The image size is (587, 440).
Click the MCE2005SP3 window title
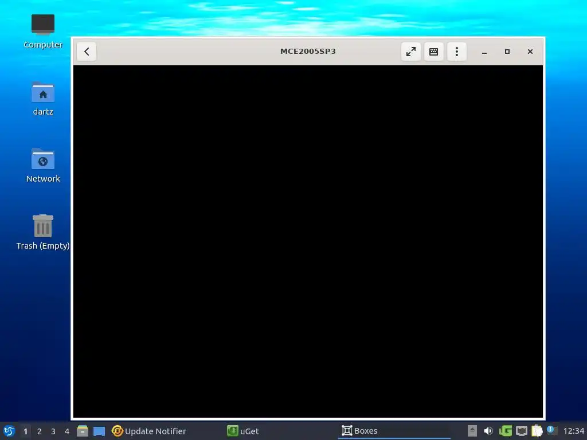tap(308, 51)
